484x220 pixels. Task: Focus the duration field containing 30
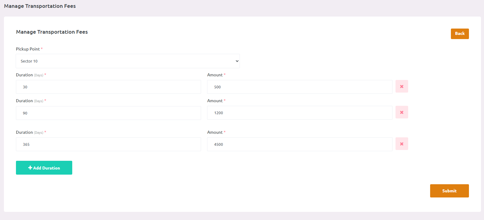(x=108, y=87)
